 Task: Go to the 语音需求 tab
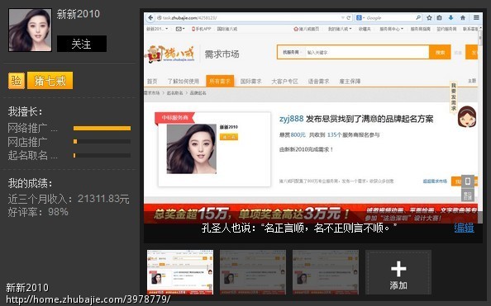318,82
